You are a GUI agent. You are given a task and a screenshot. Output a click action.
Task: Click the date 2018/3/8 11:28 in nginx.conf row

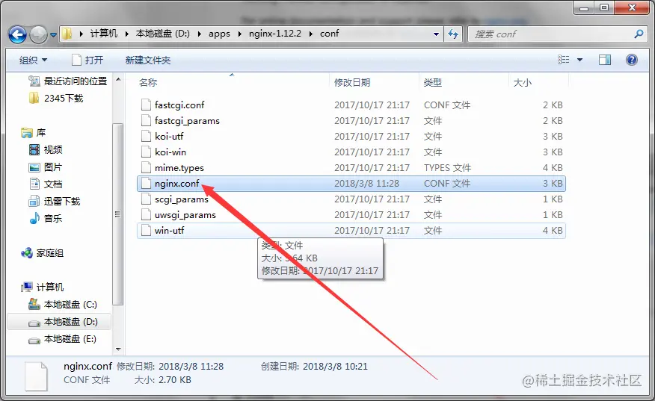pyautogui.click(x=367, y=183)
